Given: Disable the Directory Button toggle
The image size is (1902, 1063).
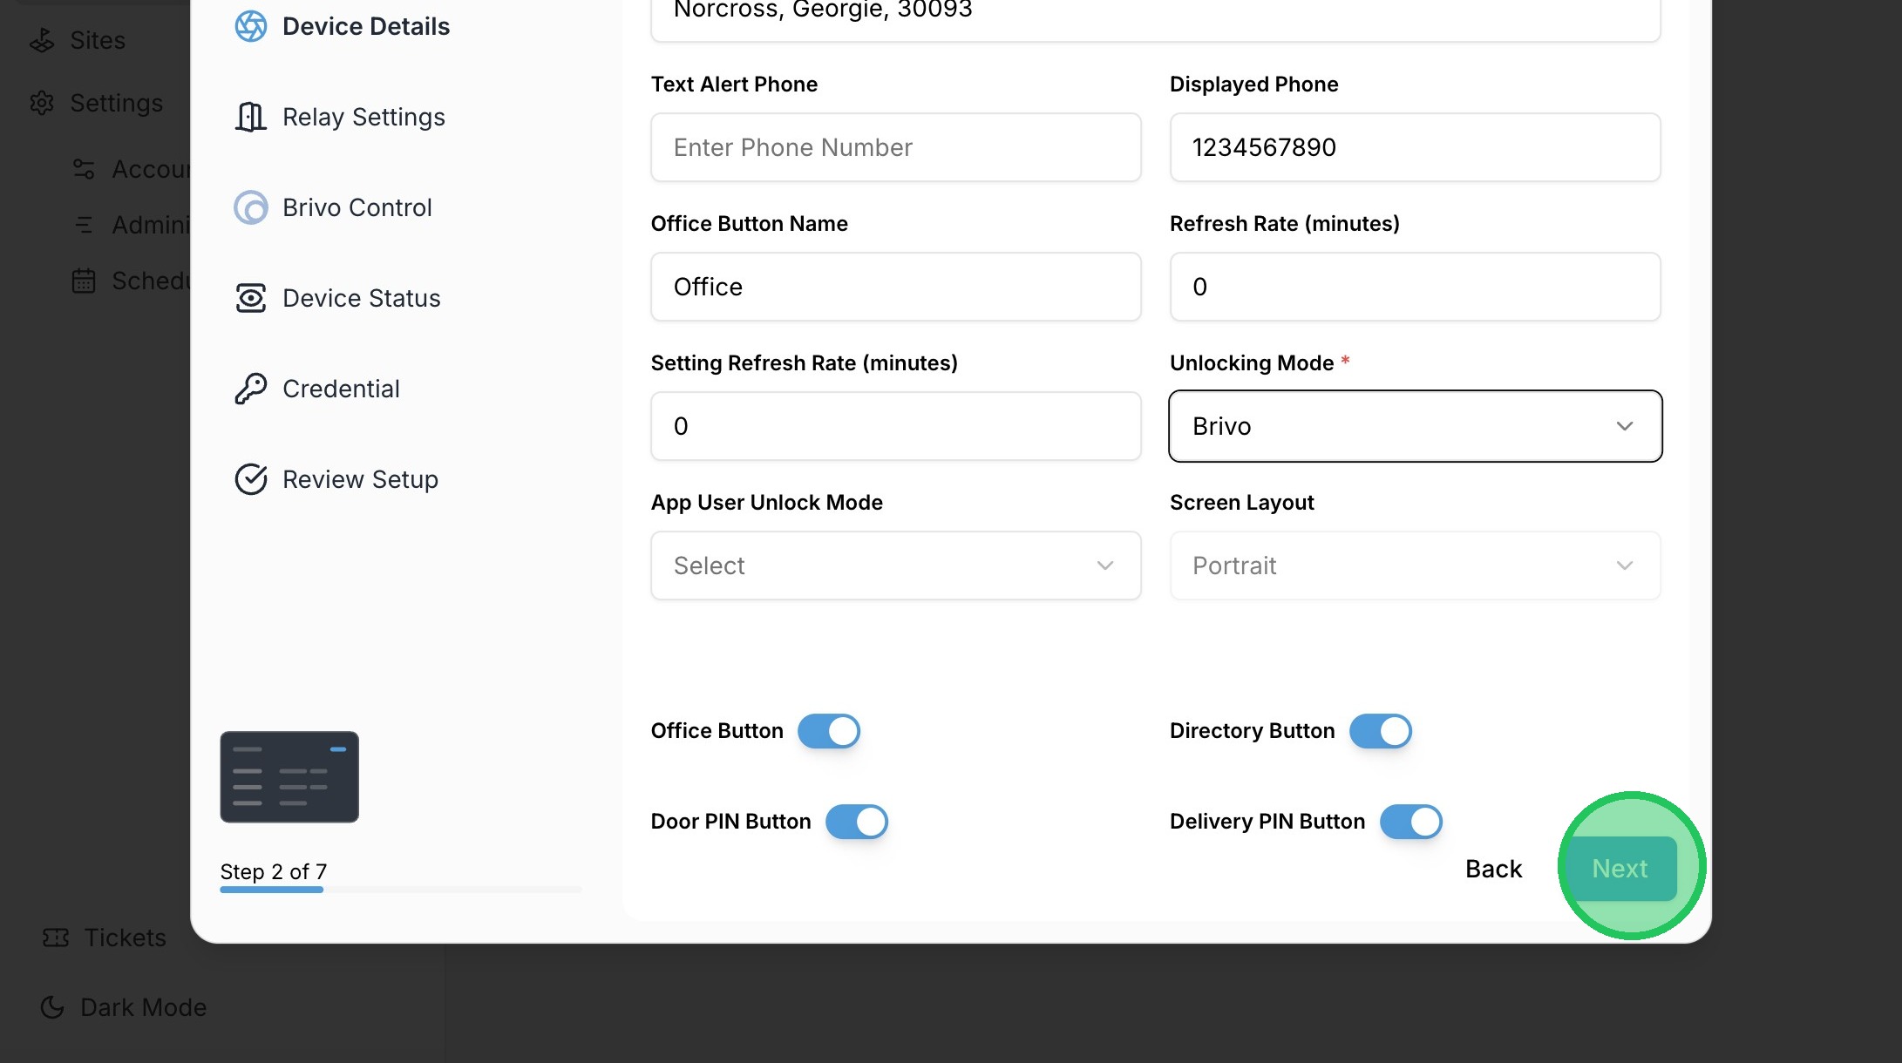Looking at the screenshot, I should [1380, 731].
